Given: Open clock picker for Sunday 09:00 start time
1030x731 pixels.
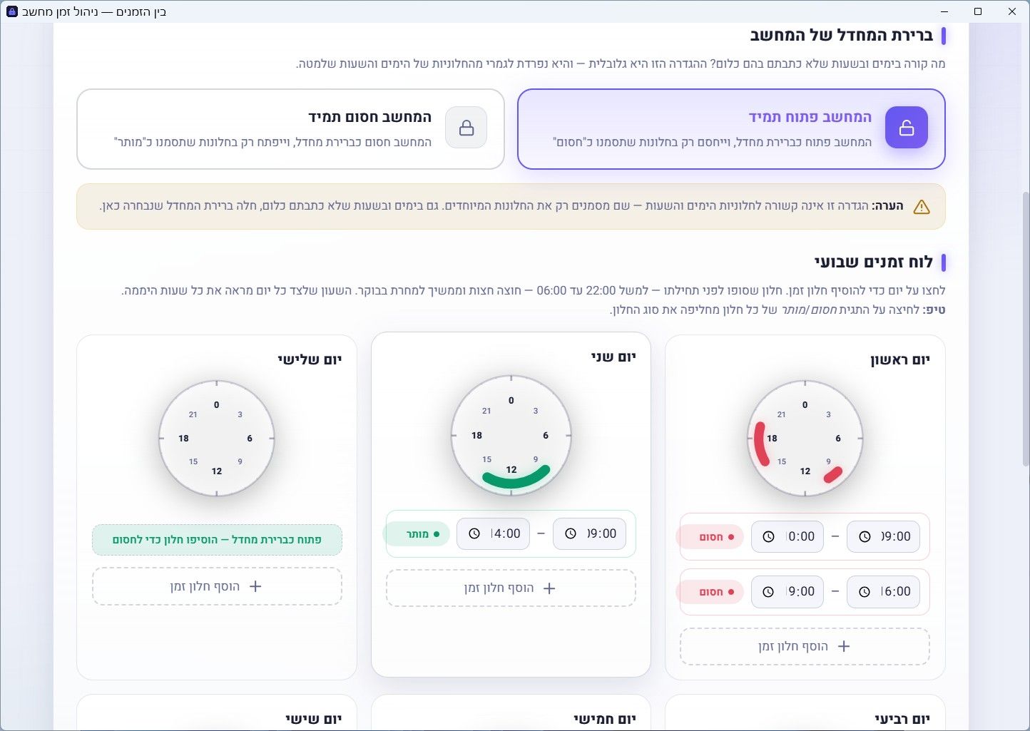Looking at the screenshot, I should coord(865,536).
